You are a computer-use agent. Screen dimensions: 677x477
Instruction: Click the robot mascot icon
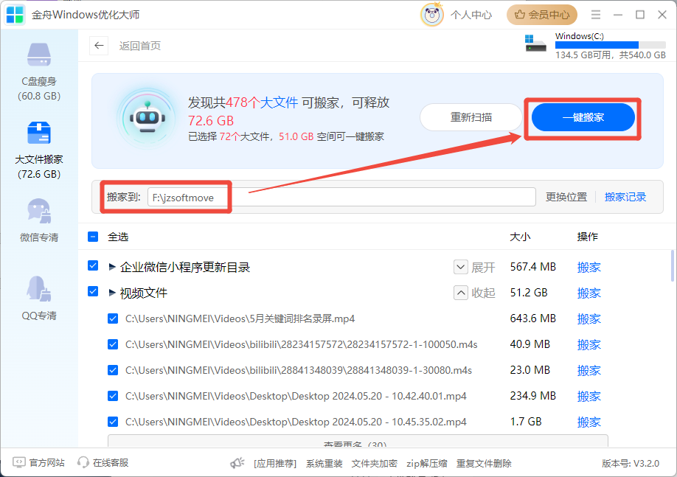click(147, 118)
